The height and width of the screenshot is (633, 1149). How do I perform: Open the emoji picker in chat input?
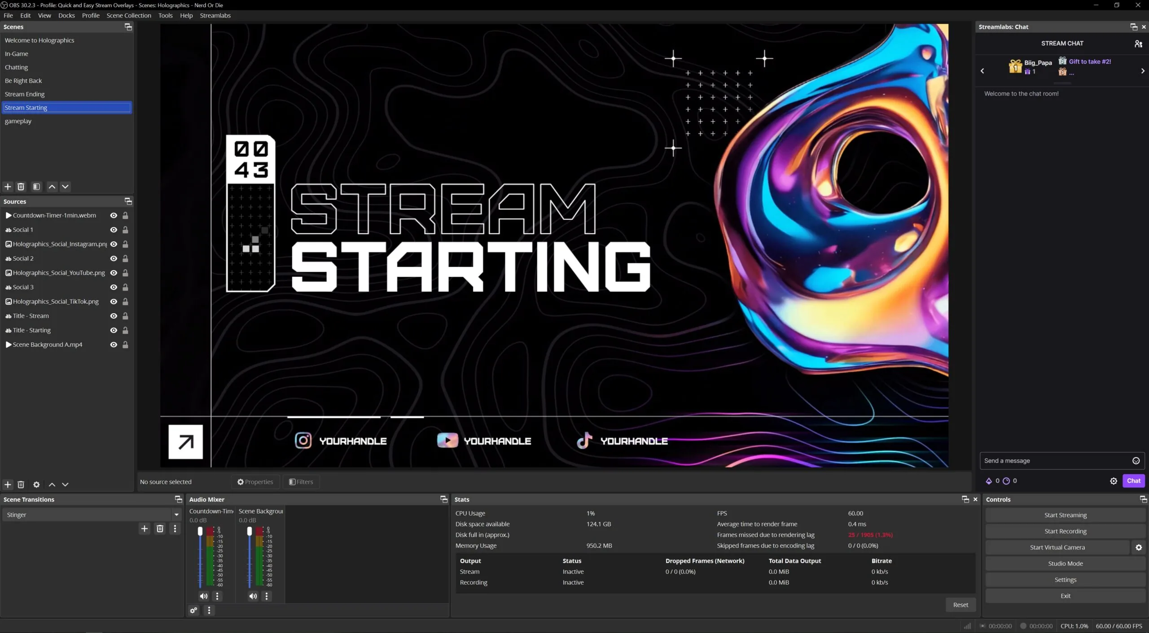(1136, 461)
